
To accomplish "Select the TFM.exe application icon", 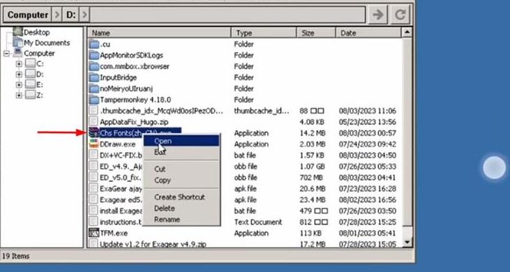I will 93,233.
